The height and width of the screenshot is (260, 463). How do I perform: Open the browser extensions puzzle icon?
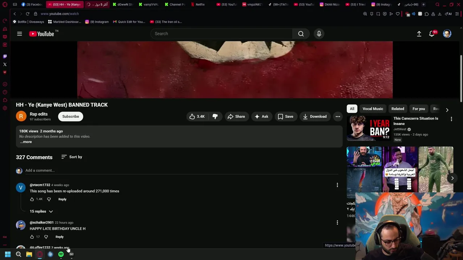coord(426,14)
